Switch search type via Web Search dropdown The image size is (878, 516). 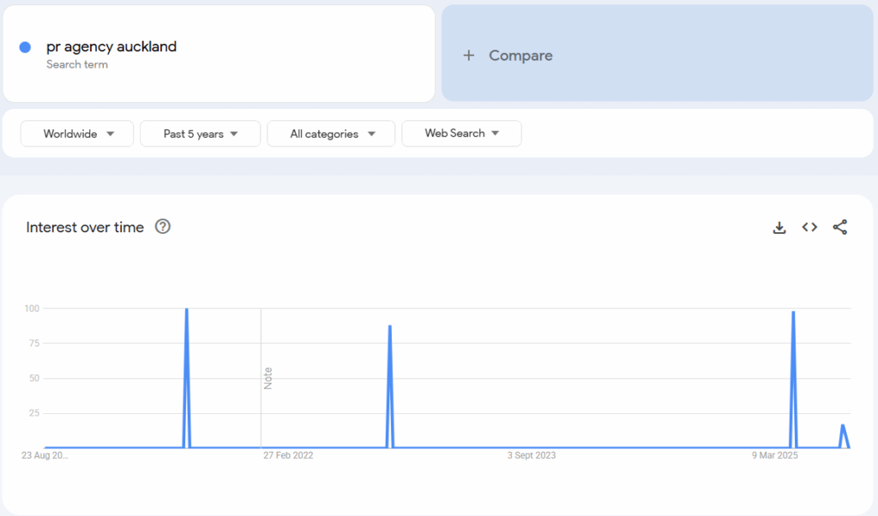461,133
